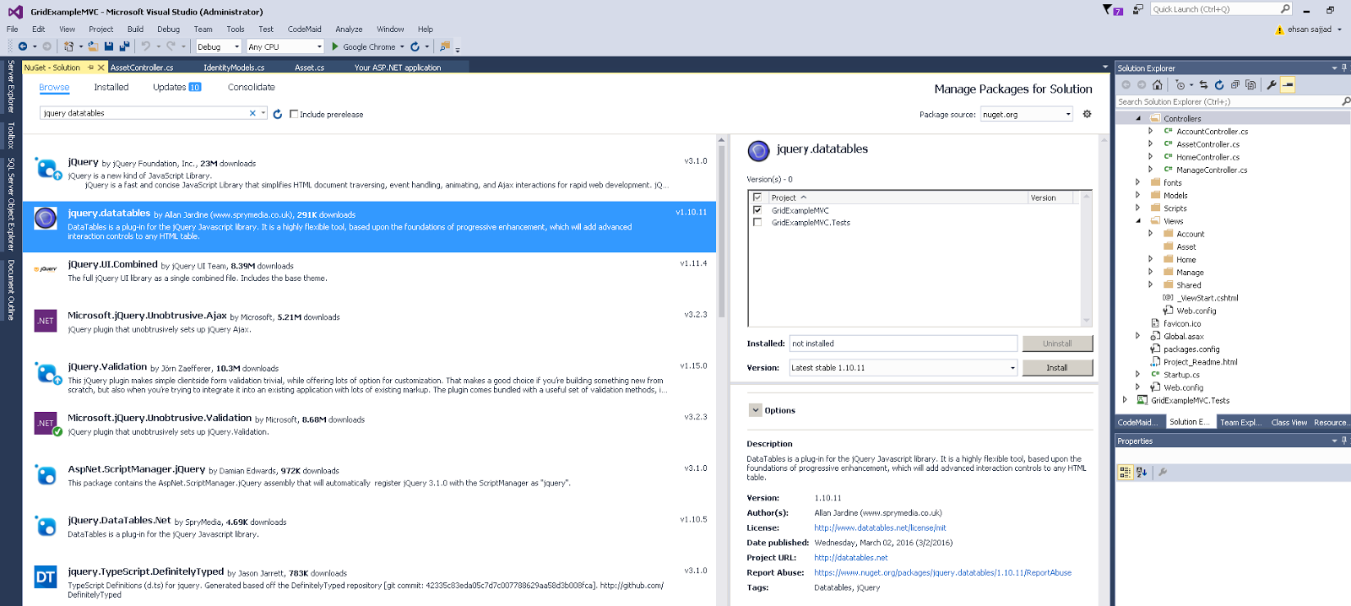Clear the NuGet search text with X
1351x606 pixels.
[252, 113]
